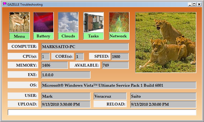Click the AVAILABLE field showing 749

(x=115, y=65)
